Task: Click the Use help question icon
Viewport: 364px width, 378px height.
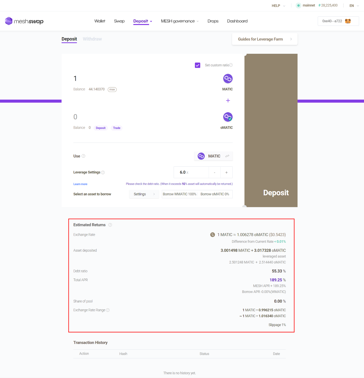Action: pos(83,156)
